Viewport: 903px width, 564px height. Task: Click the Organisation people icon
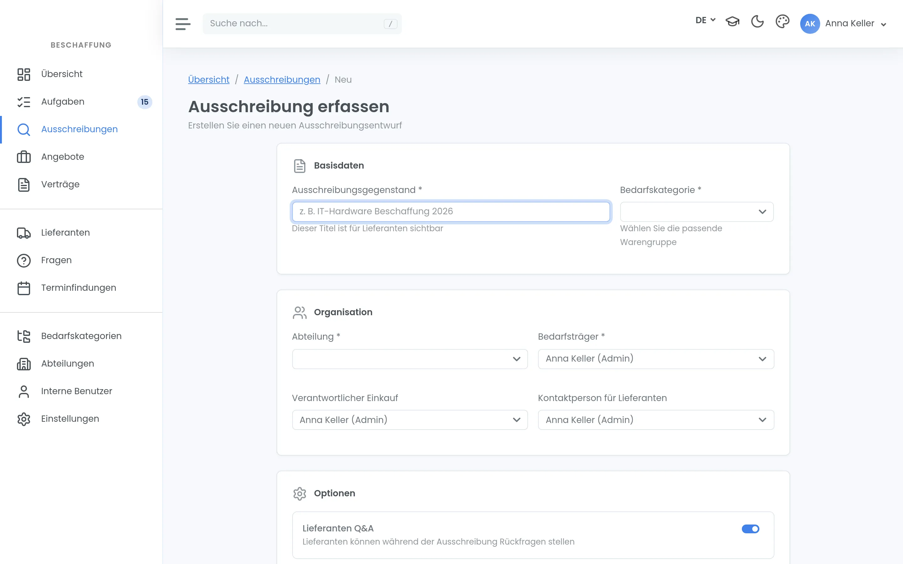click(x=300, y=313)
